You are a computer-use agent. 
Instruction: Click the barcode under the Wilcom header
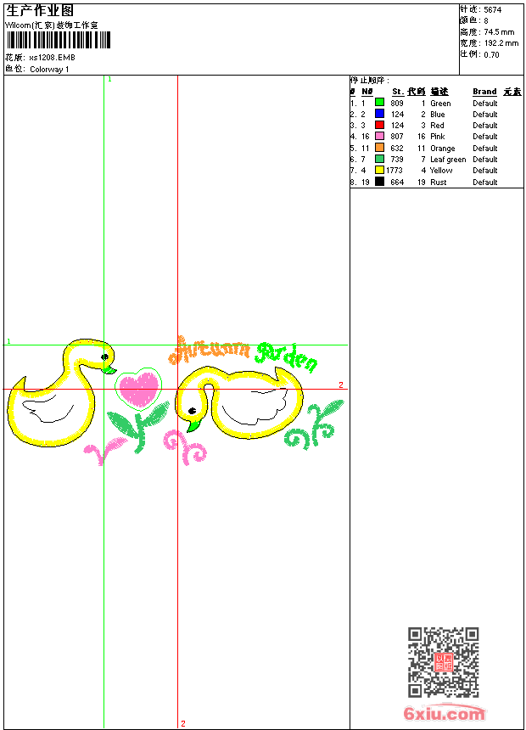click(59, 40)
